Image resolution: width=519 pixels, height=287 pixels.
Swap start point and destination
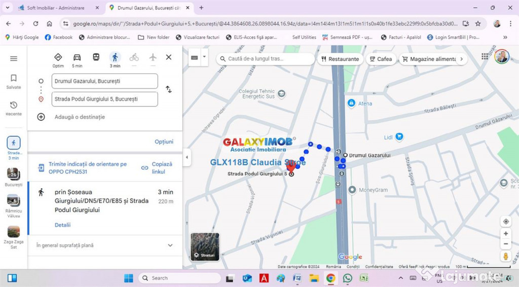coord(168,89)
